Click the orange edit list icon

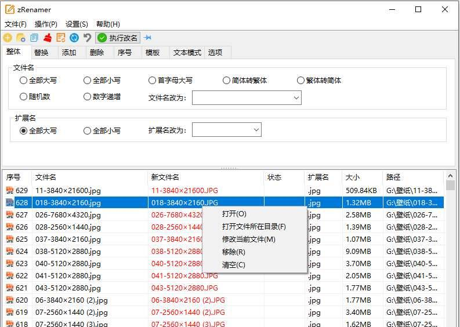click(61, 38)
